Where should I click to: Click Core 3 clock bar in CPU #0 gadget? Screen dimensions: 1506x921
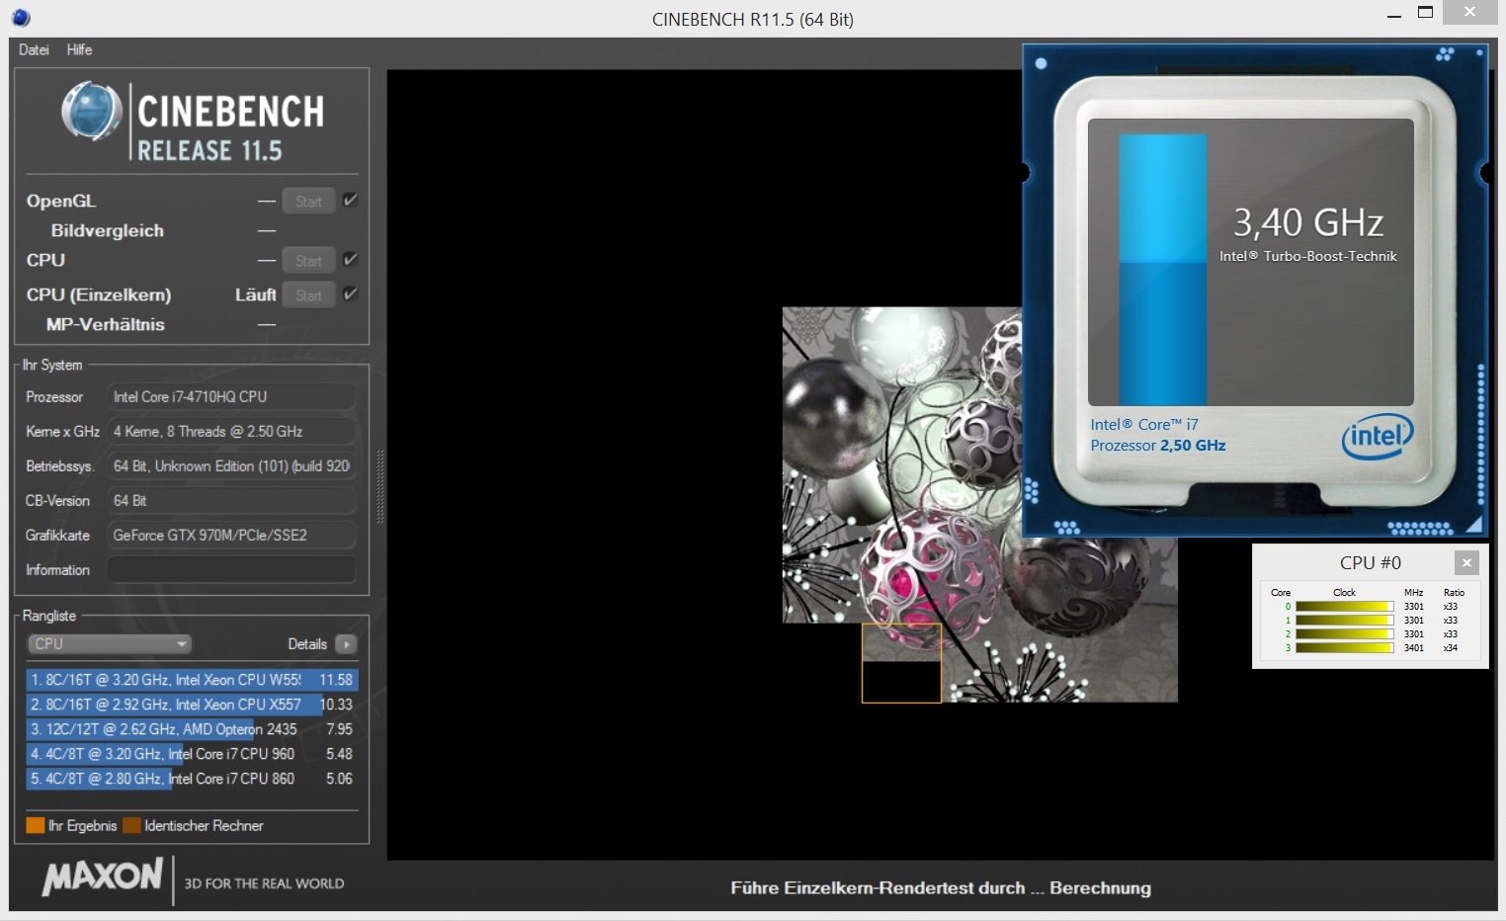tap(1344, 648)
